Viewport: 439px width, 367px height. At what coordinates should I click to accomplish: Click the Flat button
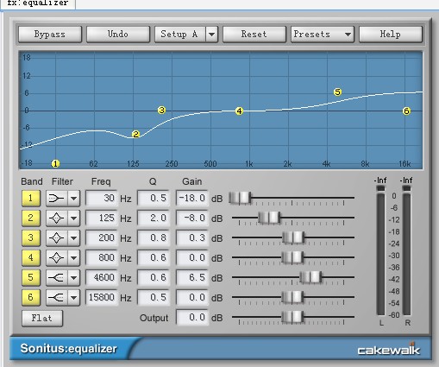[42, 318]
